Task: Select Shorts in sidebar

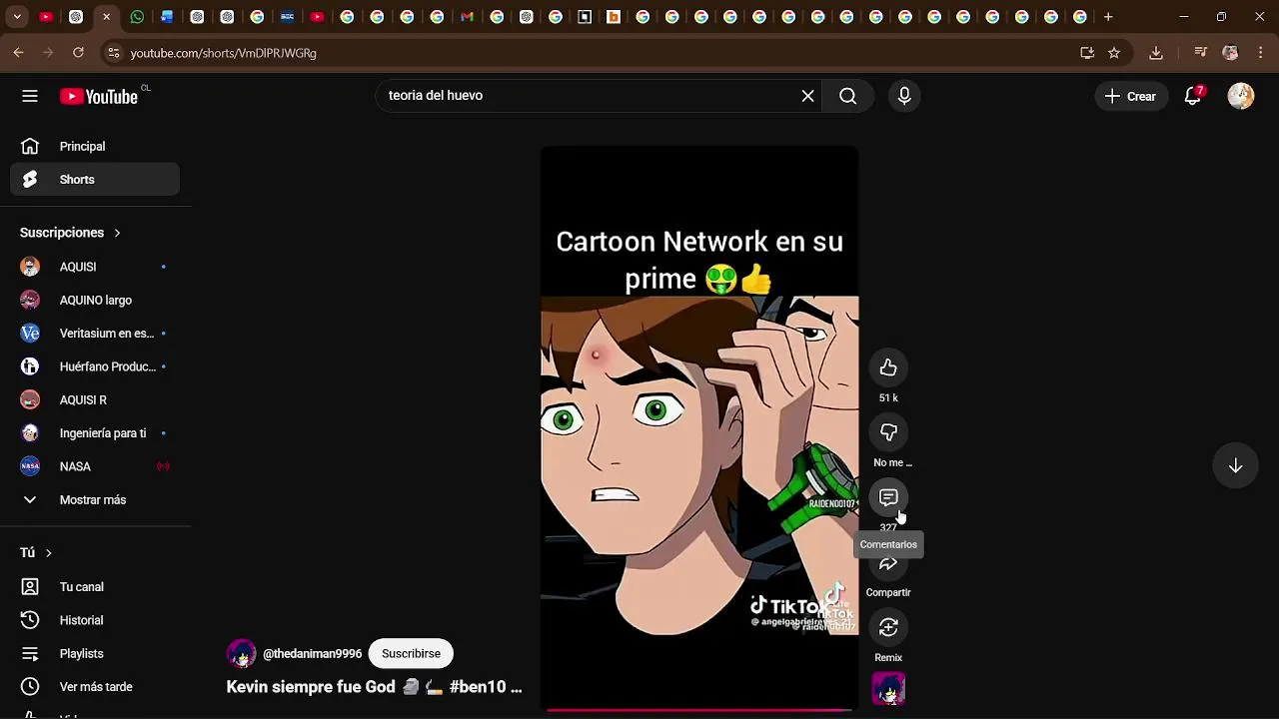Action: pyautogui.click(x=95, y=180)
